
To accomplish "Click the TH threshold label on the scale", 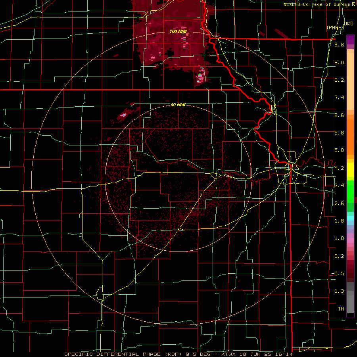I will [341, 309].
